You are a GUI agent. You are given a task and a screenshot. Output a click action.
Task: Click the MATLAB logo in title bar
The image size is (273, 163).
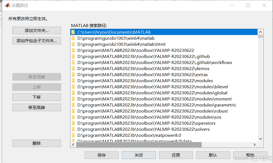tap(7, 5)
